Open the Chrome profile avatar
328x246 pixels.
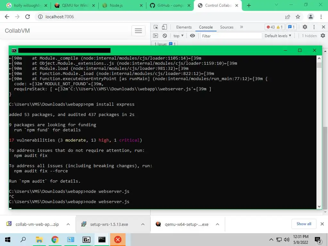311,17
